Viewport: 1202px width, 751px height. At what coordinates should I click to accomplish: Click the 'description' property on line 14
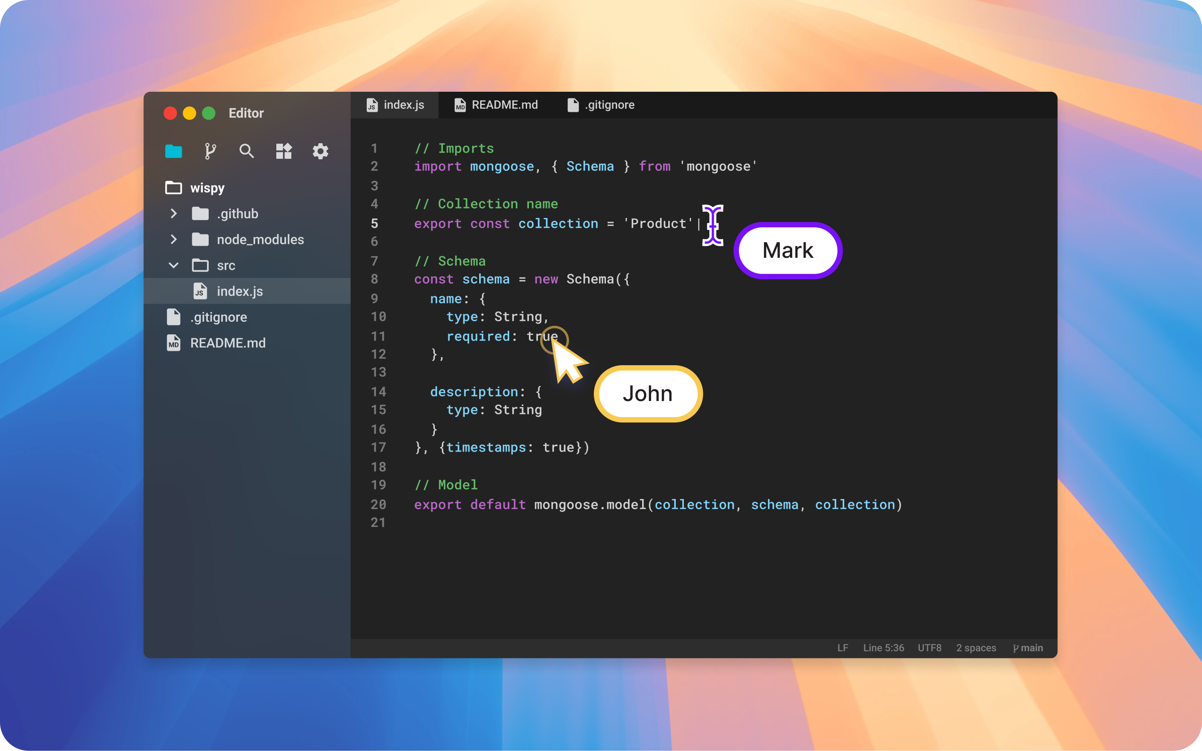pyautogui.click(x=475, y=392)
